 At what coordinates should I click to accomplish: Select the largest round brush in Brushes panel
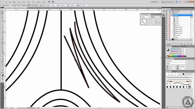point(183,74)
